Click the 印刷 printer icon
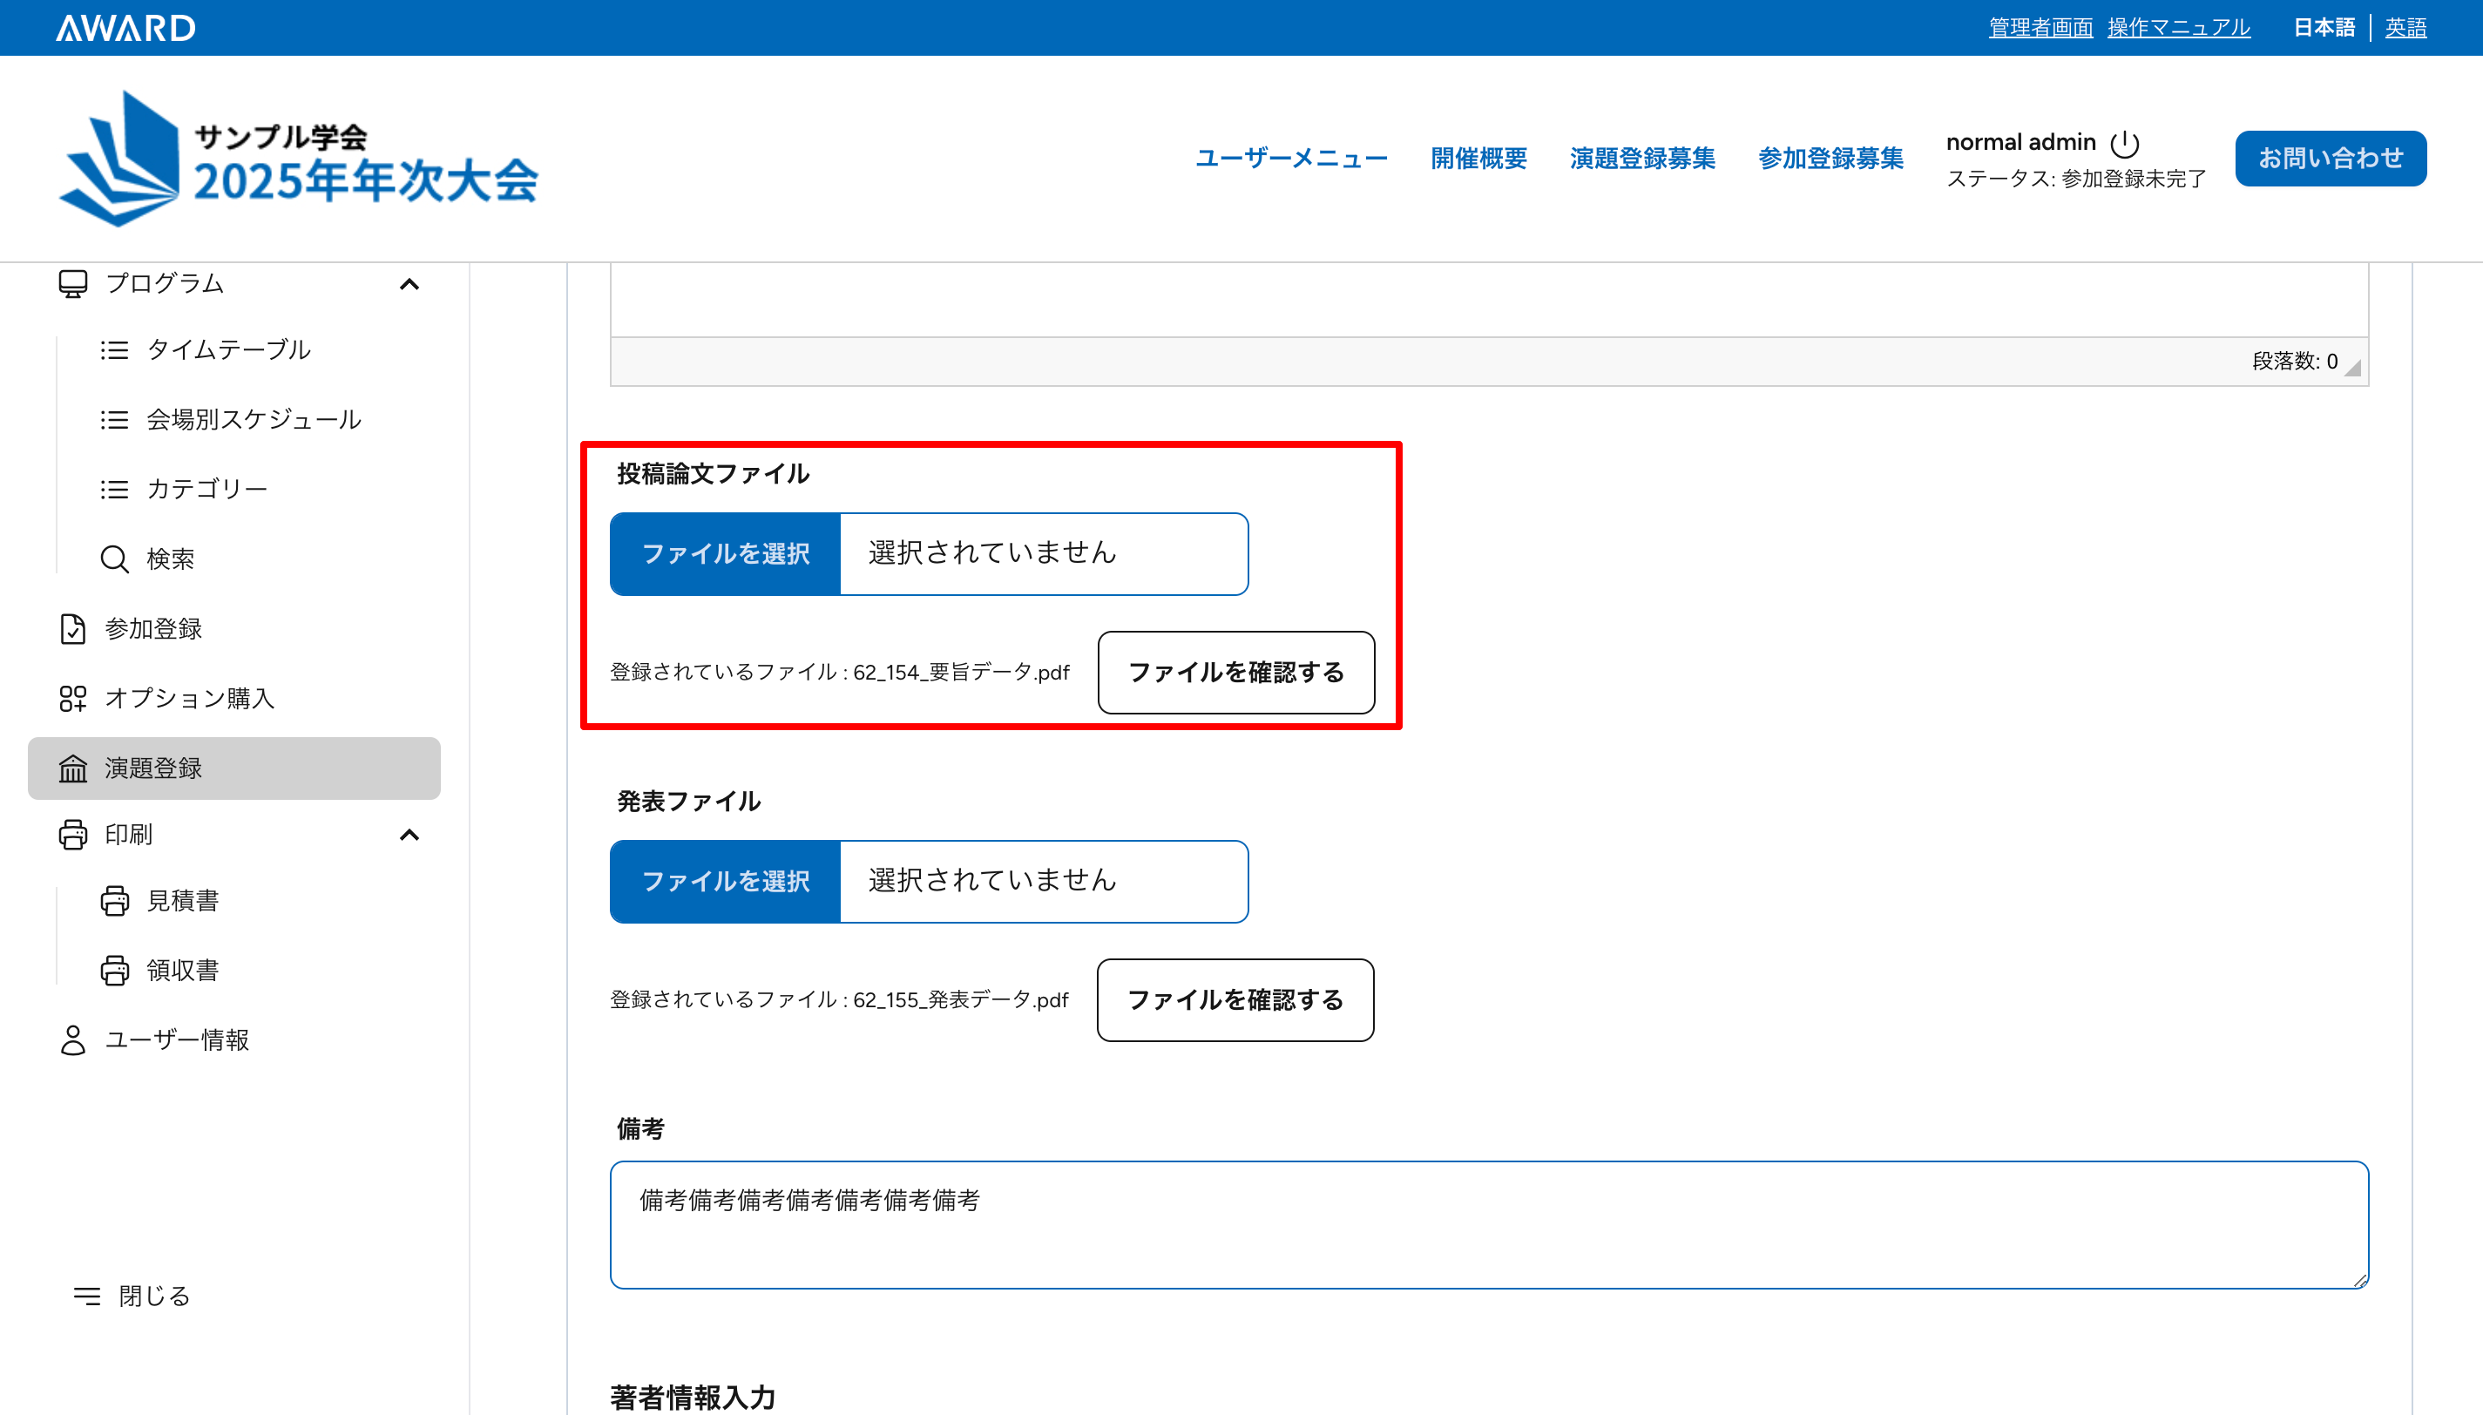Image resolution: width=2483 pixels, height=1415 pixels. (73, 835)
